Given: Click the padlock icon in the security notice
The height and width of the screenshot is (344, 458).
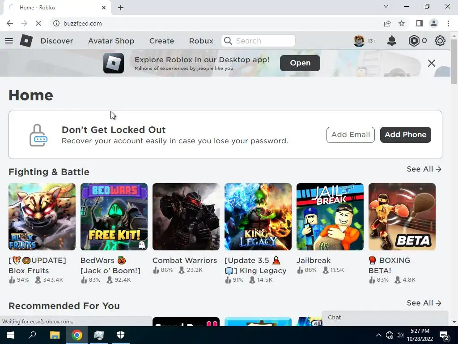Looking at the screenshot, I should pos(38,135).
